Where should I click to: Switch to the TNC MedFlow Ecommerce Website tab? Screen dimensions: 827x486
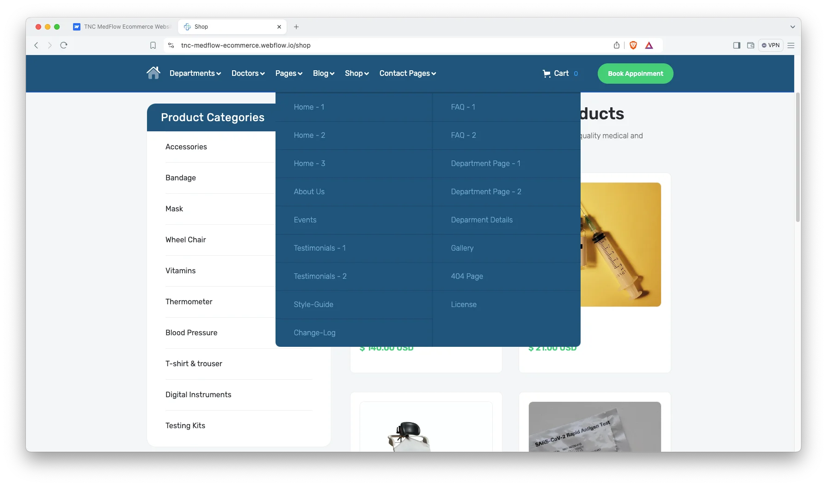123,27
